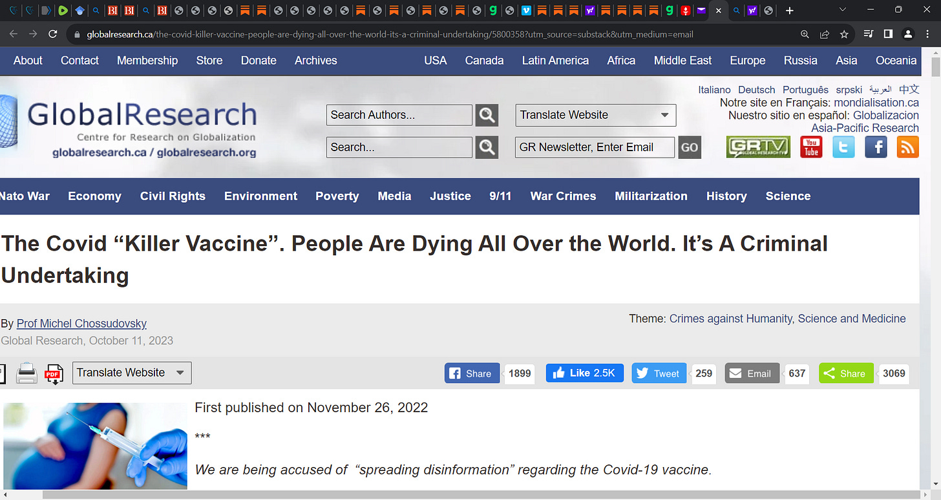Expand the Translate Website dropdown near the printer icon
Screen dimensions: 941x500
[x=132, y=373]
